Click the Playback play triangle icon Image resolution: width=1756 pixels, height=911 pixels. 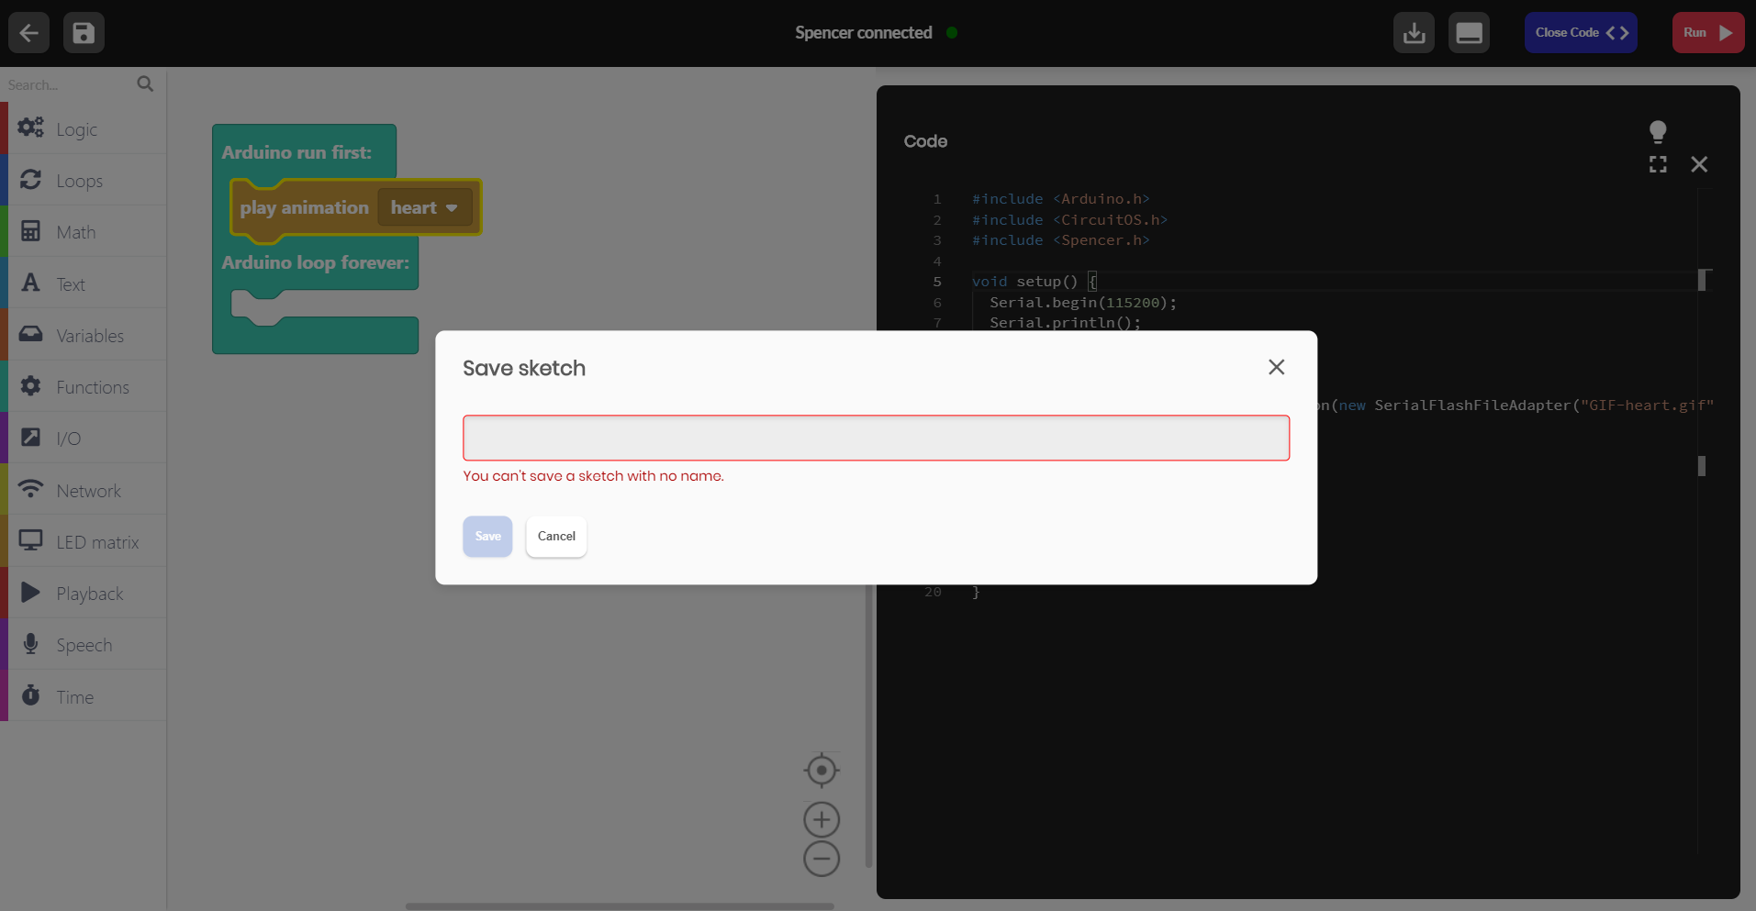(x=30, y=592)
